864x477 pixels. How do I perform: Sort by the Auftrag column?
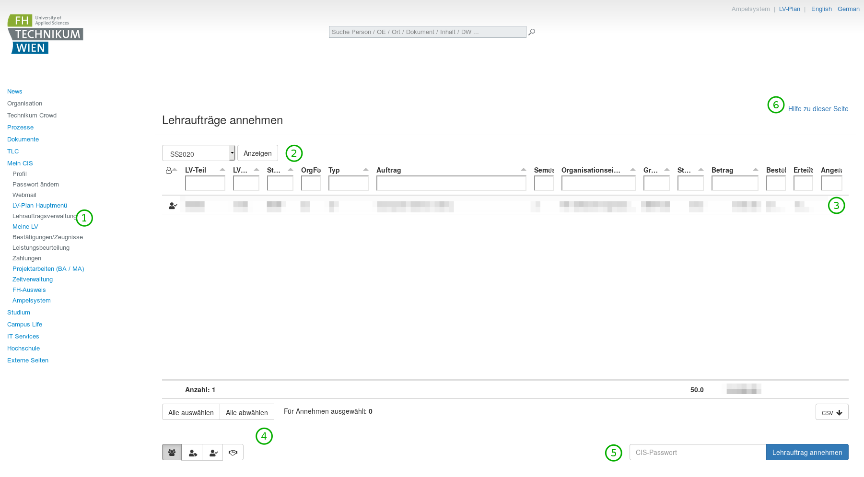[x=389, y=170]
